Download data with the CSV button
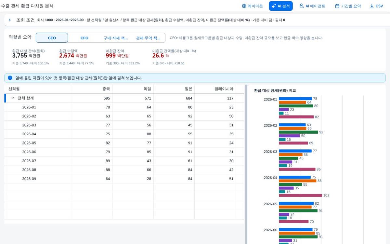Viewport: 390px width, 244px height. pos(376,6)
